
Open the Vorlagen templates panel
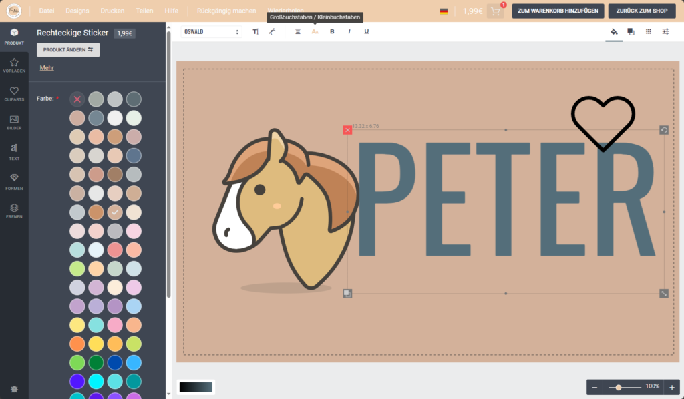(x=14, y=65)
